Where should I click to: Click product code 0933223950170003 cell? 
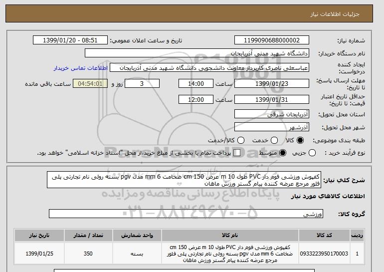(x=324, y=254)
